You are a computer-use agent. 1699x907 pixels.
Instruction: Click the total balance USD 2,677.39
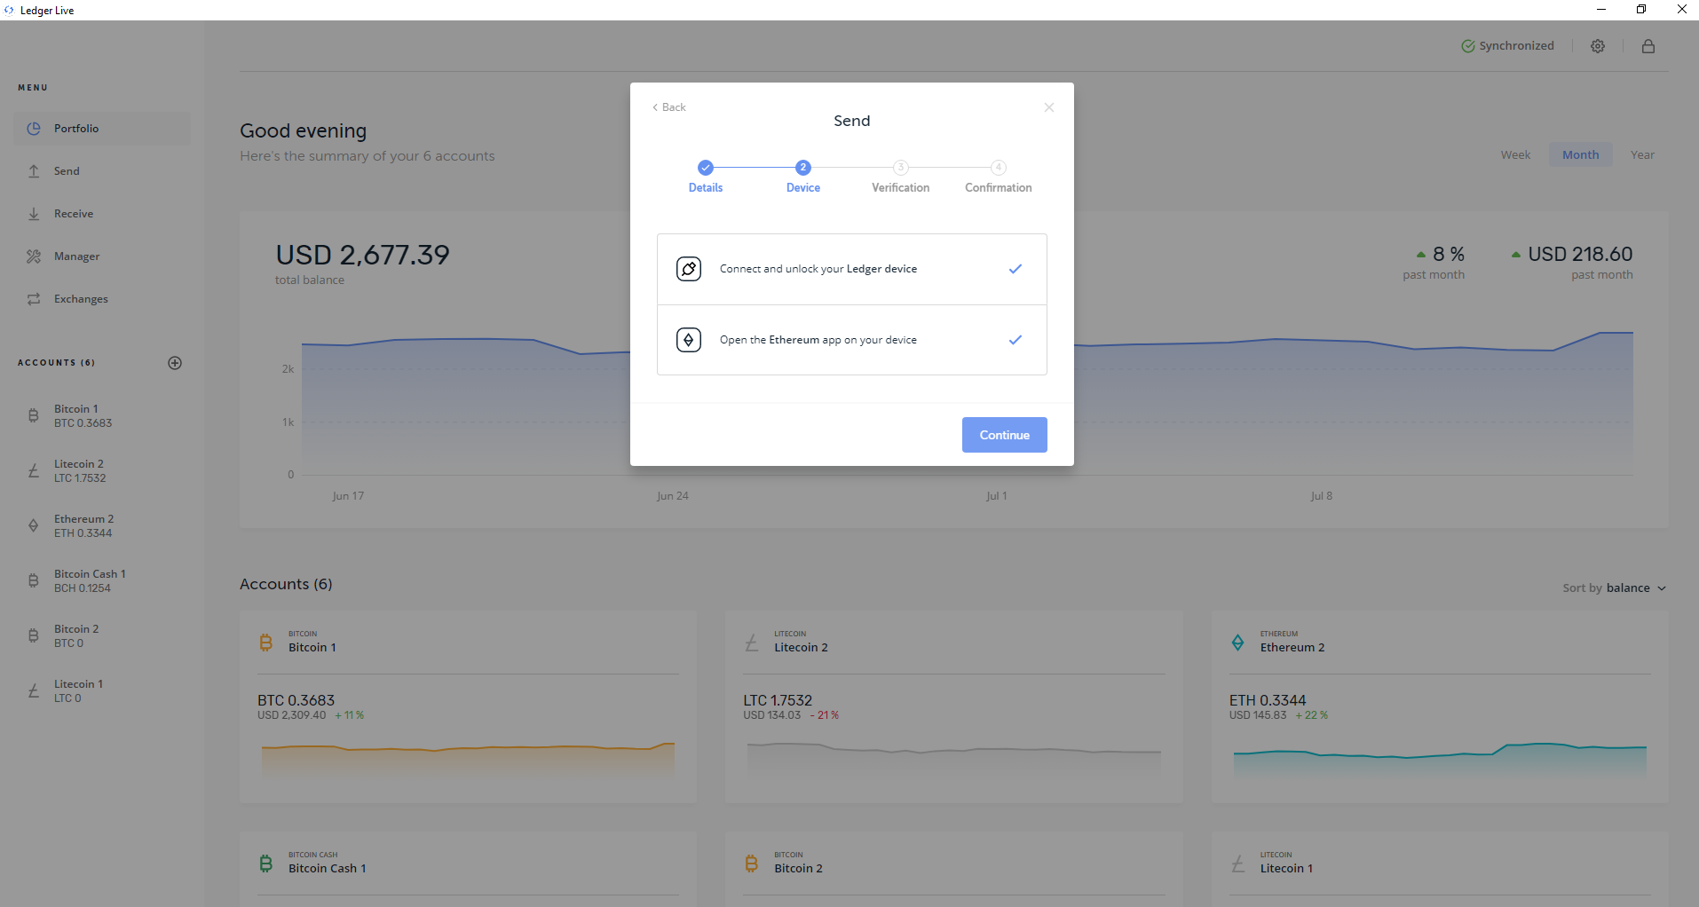coord(362,255)
